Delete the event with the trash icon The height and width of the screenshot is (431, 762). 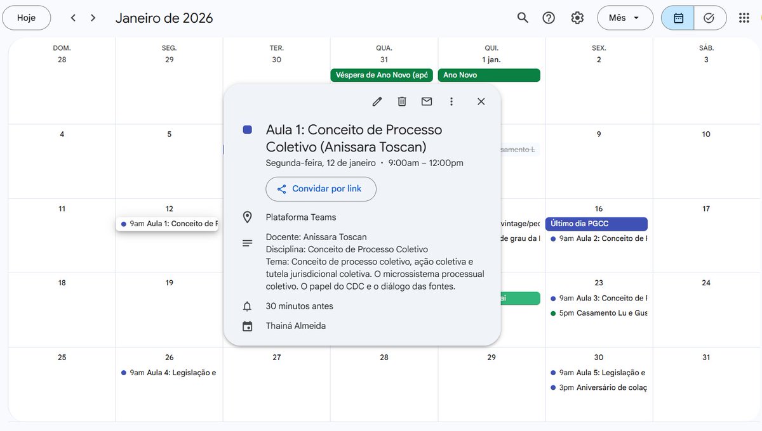tap(402, 101)
